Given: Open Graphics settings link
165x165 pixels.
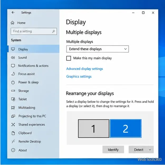Looking at the screenshot, I should 79,77.
